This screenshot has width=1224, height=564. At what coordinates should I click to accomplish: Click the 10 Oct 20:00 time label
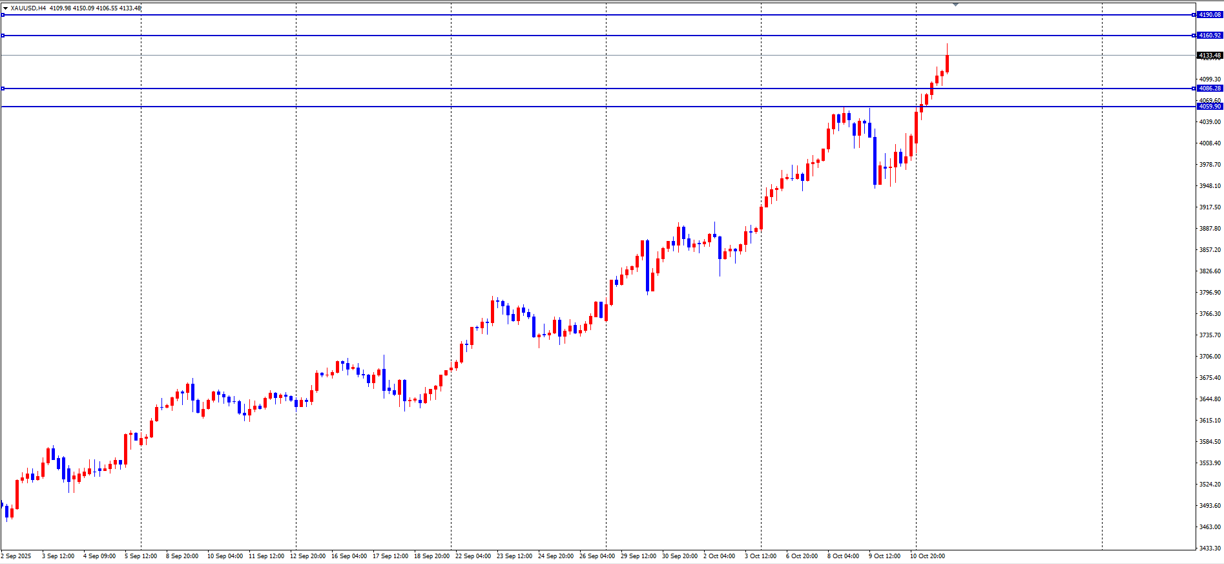(x=928, y=556)
